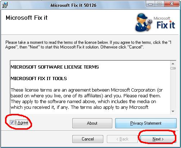Viewport: 181px width, 148px height.
Task: Open the About dialog
Action: click(x=92, y=123)
